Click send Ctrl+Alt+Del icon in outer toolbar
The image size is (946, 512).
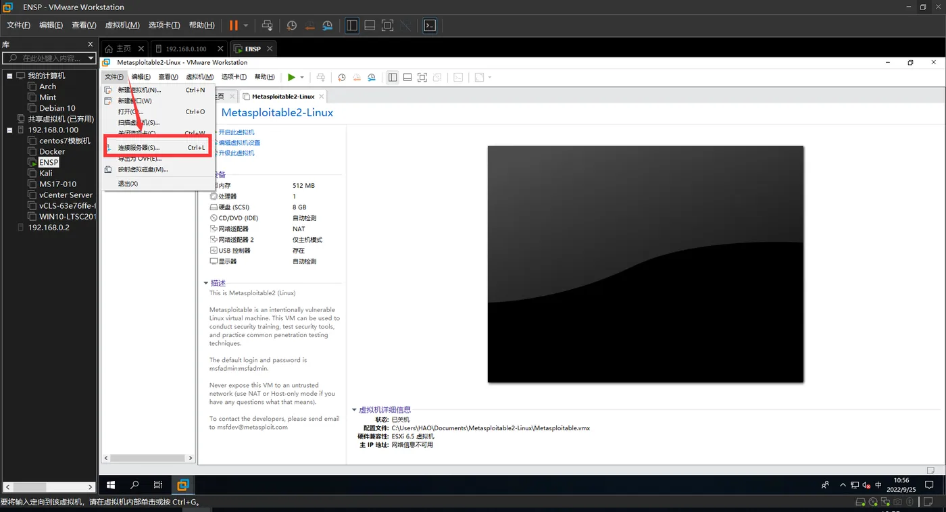pyautogui.click(x=268, y=26)
